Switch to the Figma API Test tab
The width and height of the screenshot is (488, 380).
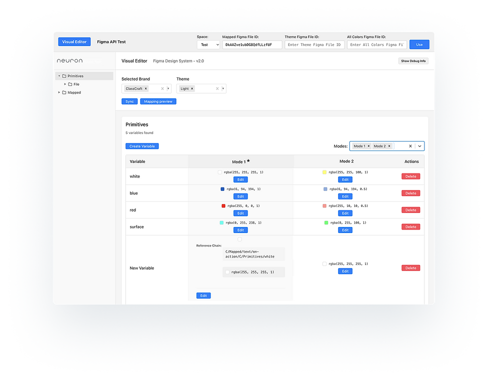point(111,42)
